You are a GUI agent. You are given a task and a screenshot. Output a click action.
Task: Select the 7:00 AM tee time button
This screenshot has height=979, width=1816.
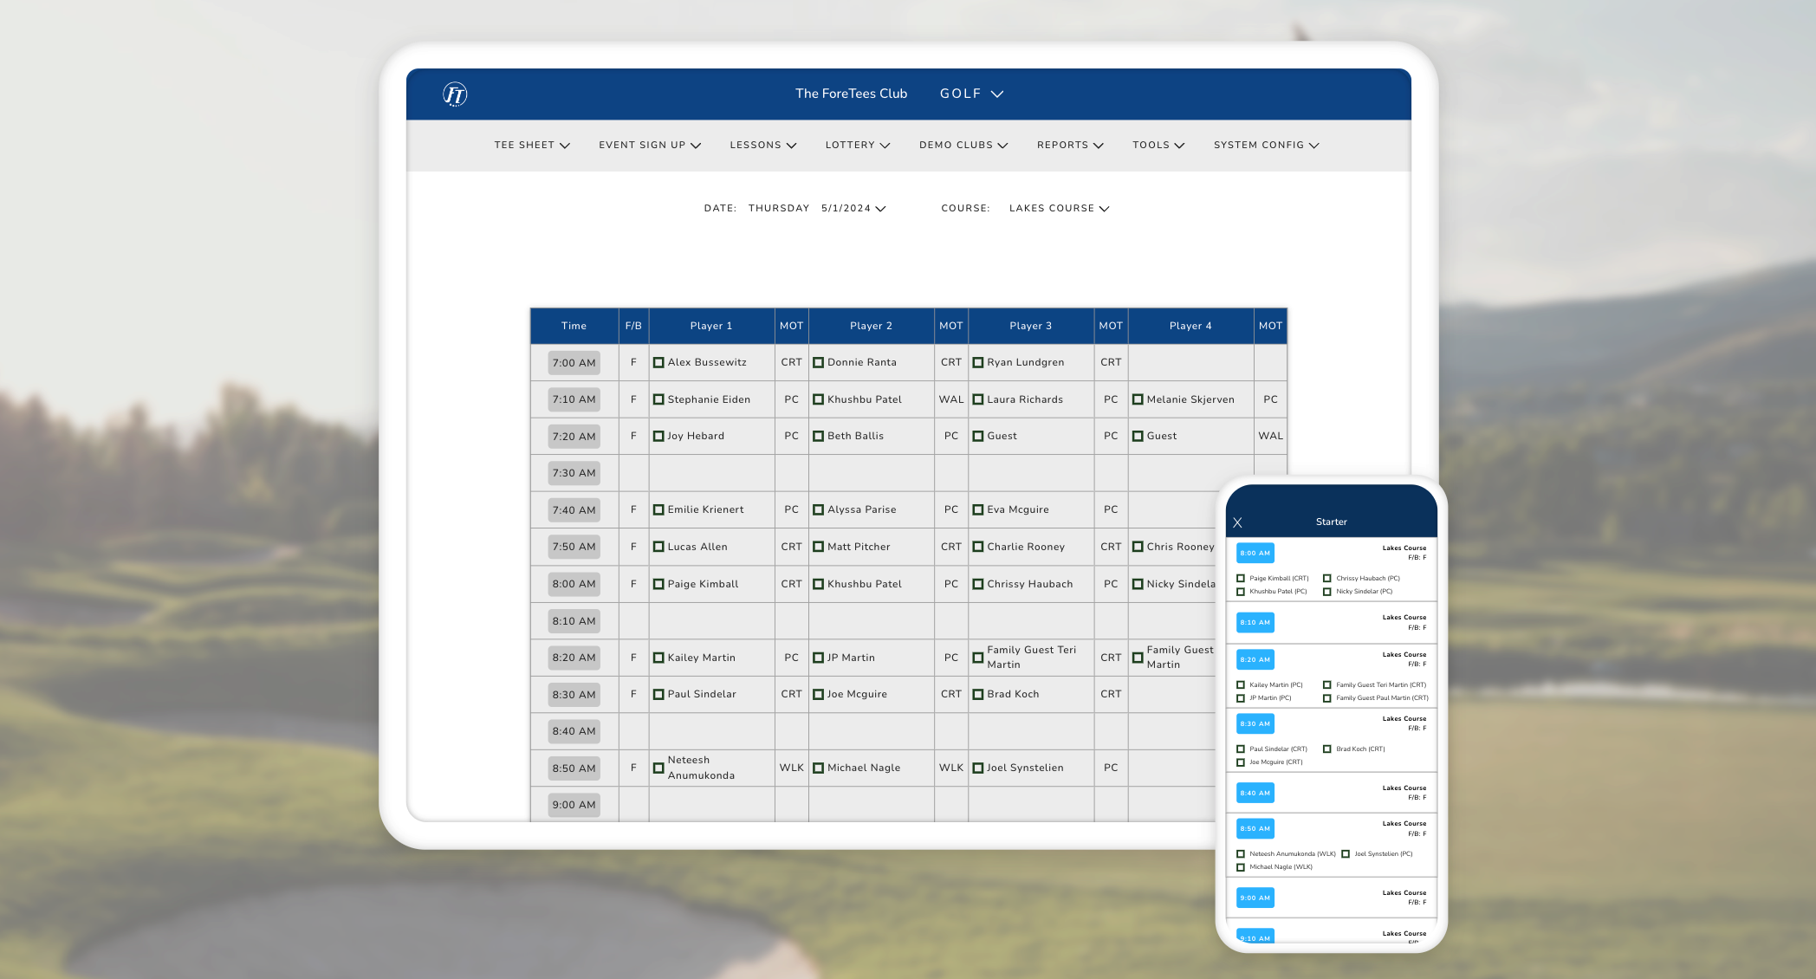(573, 362)
